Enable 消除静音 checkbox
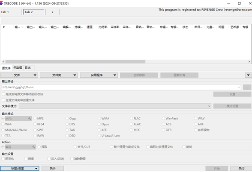The width and height of the screenshot is (252, 172). pyautogui.click(x=78, y=159)
